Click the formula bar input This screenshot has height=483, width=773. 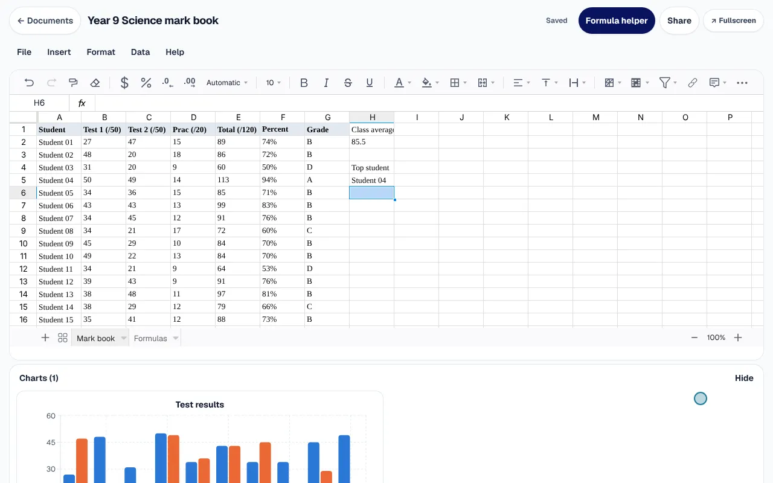pyautogui.click(x=429, y=103)
